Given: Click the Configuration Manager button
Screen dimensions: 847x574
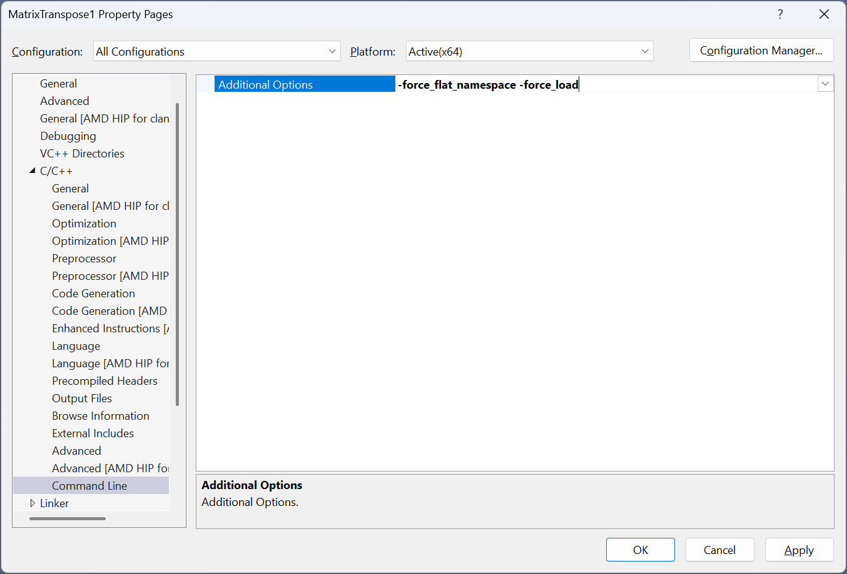Looking at the screenshot, I should (761, 51).
